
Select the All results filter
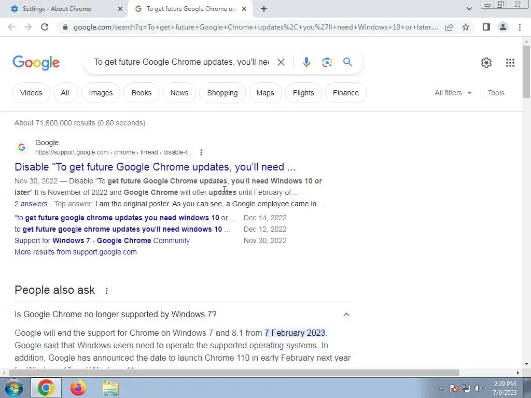click(65, 93)
